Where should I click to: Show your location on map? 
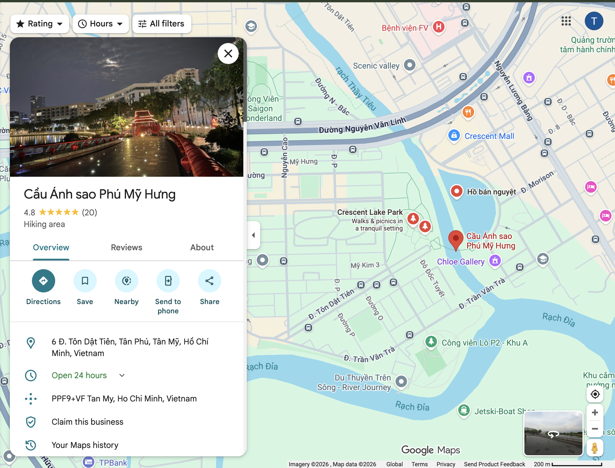tap(595, 394)
